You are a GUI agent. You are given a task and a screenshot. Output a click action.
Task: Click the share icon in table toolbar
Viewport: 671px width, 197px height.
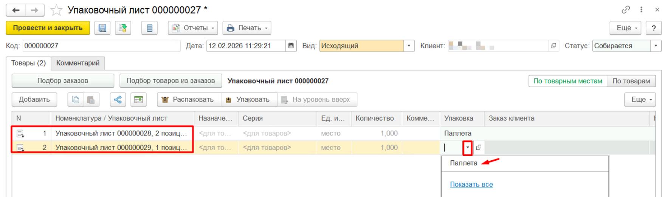[x=118, y=100]
